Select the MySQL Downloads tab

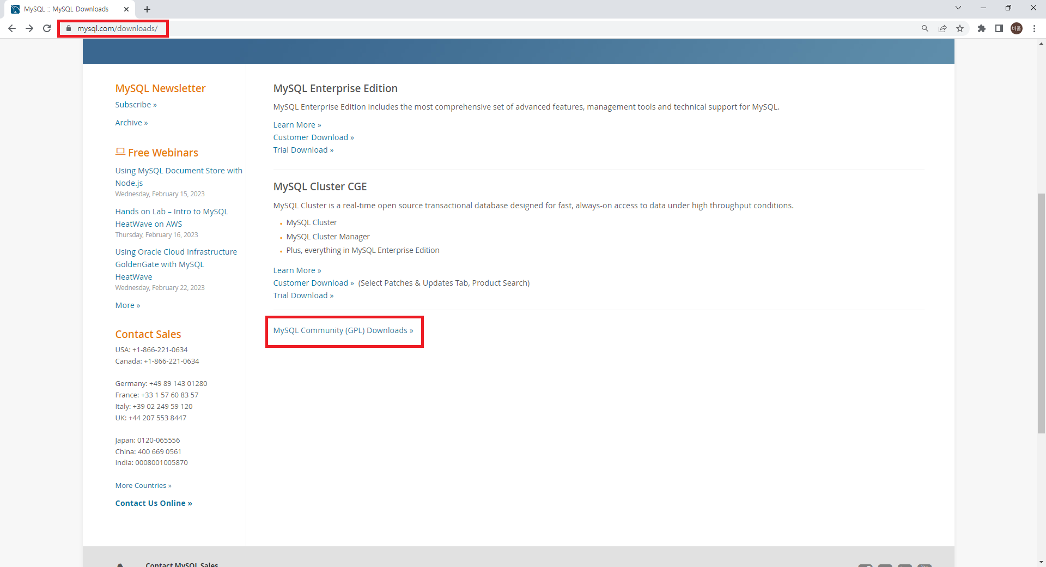70,9
